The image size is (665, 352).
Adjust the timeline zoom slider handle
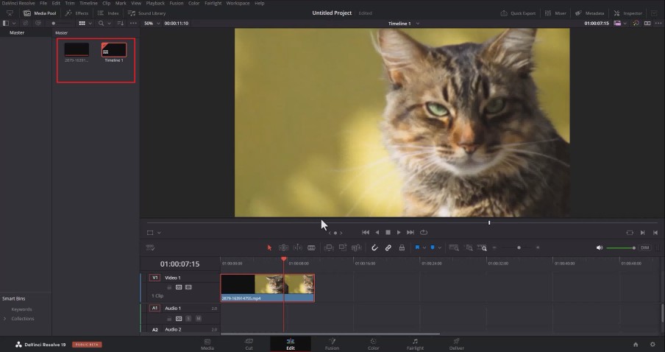click(519, 247)
